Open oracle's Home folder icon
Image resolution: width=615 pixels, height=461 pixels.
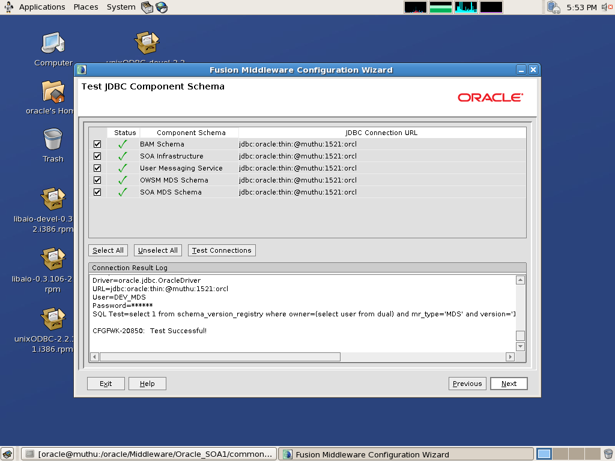(53, 91)
